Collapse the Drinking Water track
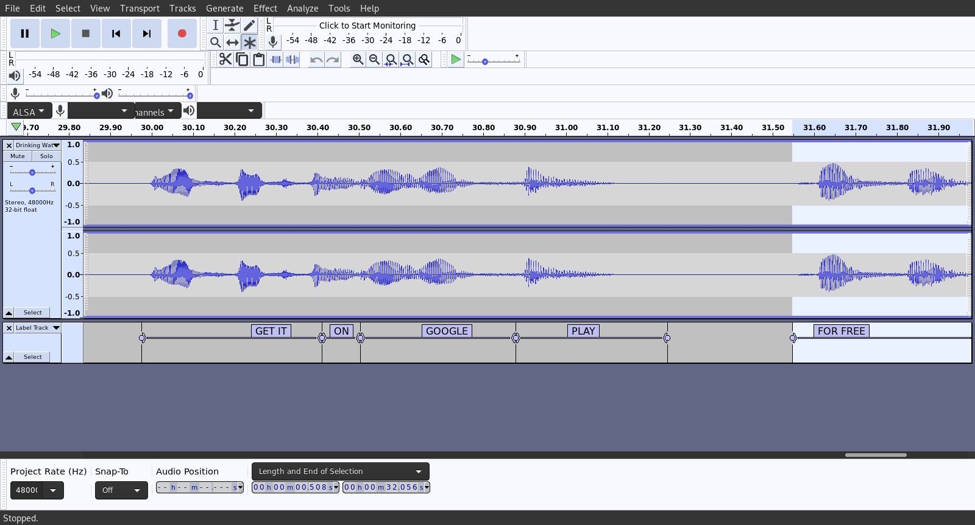Screen dimensions: 975x525 click(9, 313)
